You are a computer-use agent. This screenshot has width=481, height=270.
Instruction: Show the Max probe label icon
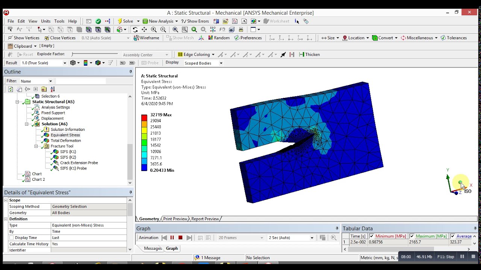(123, 63)
